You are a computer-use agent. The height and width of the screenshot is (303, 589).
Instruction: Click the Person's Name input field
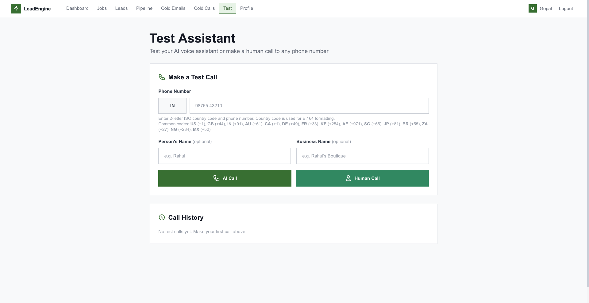click(x=224, y=156)
